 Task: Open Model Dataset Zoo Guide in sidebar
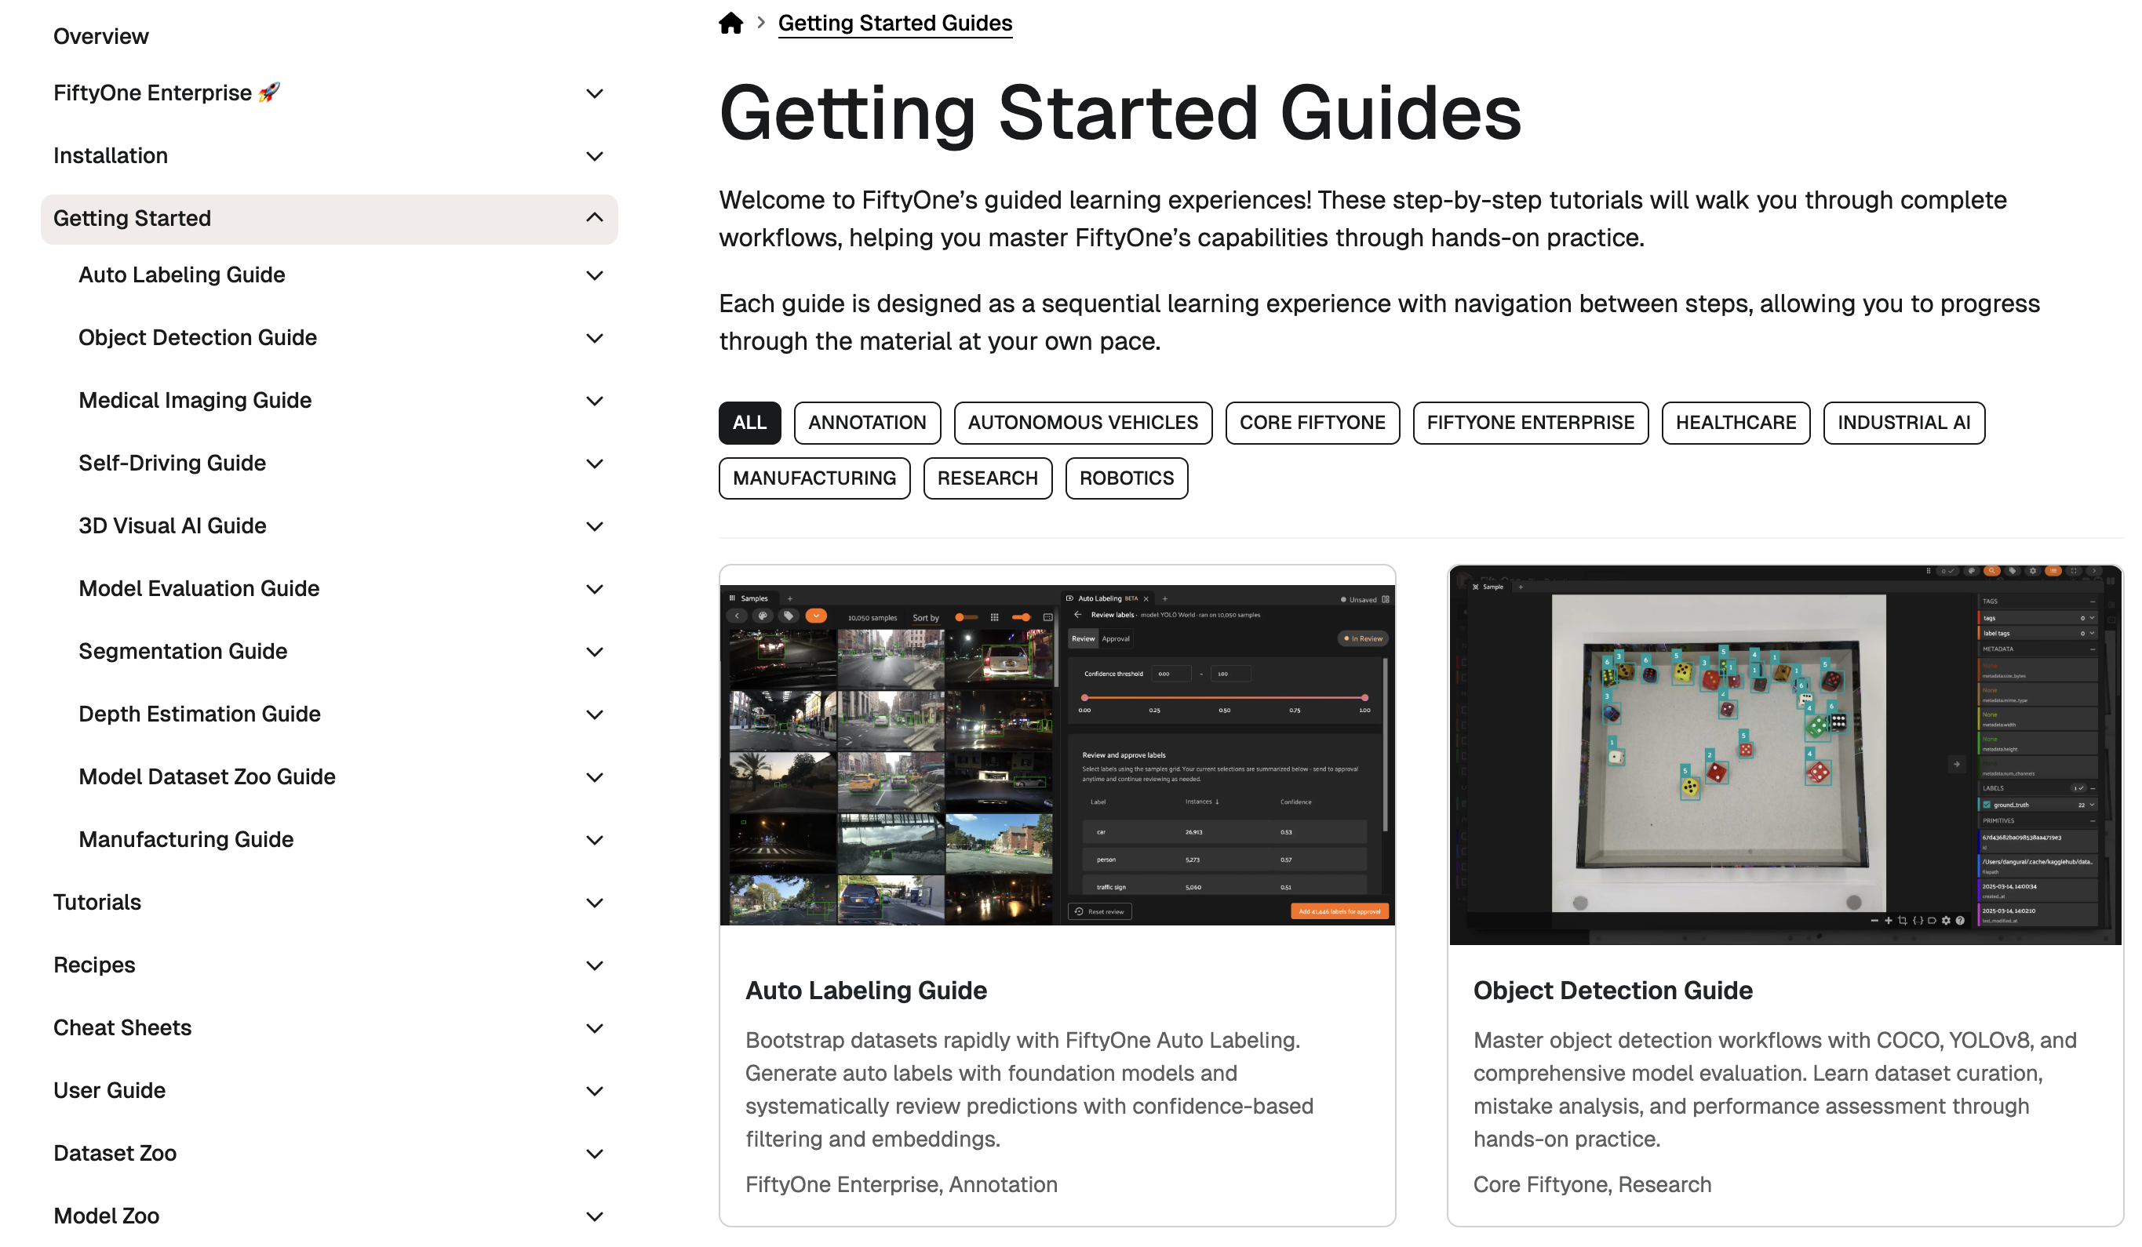click(206, 778)
